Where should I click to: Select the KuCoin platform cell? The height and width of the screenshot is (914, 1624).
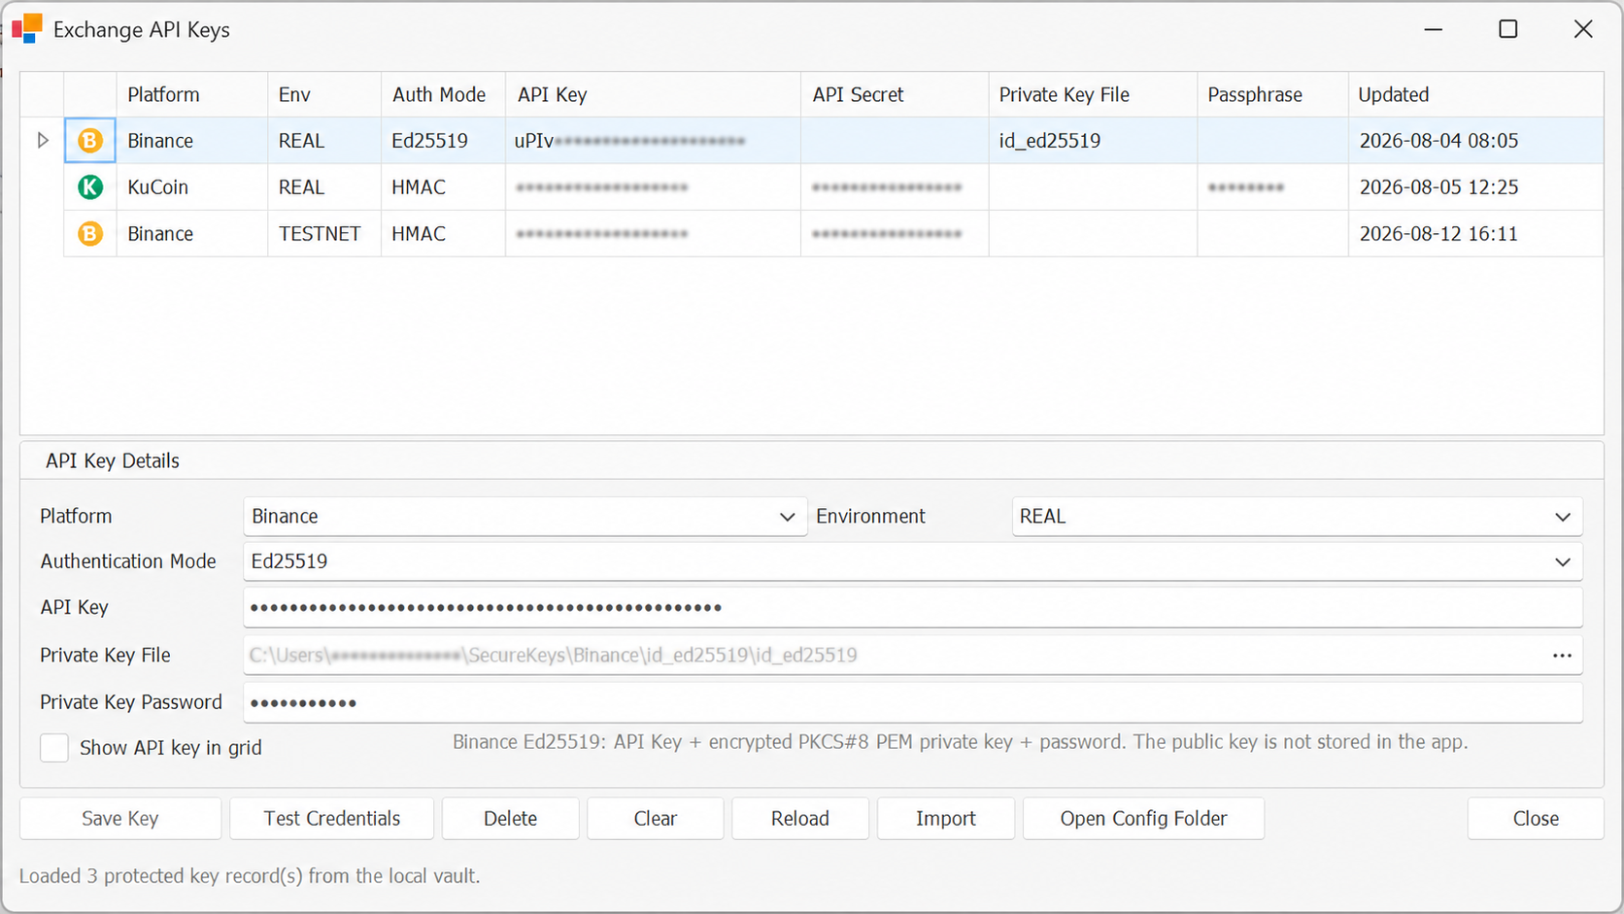(192, 187)
